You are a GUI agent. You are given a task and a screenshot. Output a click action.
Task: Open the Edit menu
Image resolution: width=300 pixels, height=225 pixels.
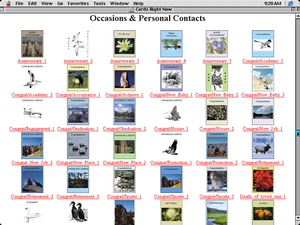32,3
